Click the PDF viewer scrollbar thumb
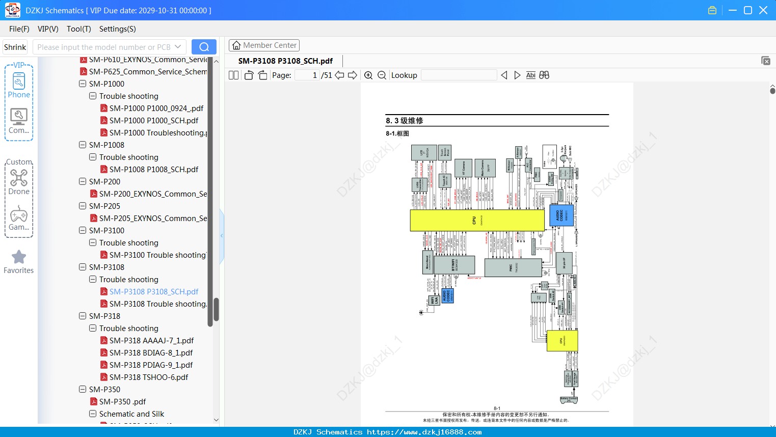Viewport: 776px width, 437px height. click(x=772, y=91)
